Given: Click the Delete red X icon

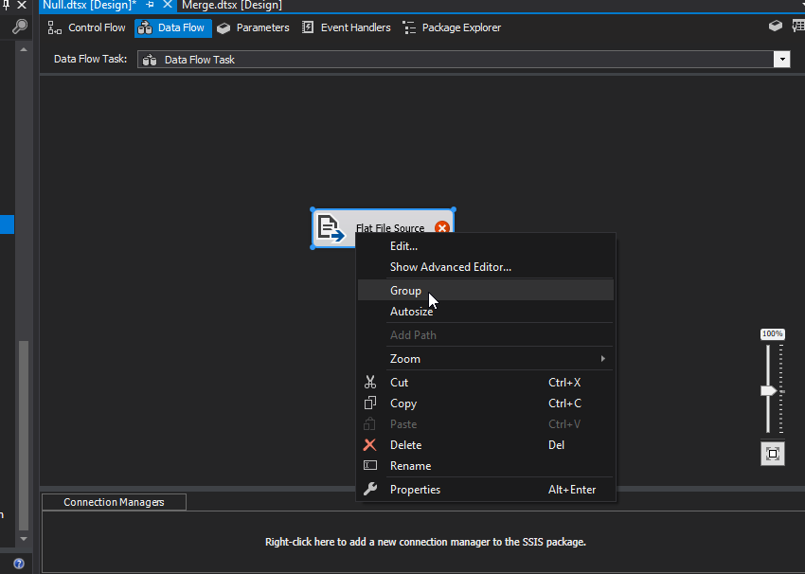Looking at the screenshot, I should [x=372, y=444].
